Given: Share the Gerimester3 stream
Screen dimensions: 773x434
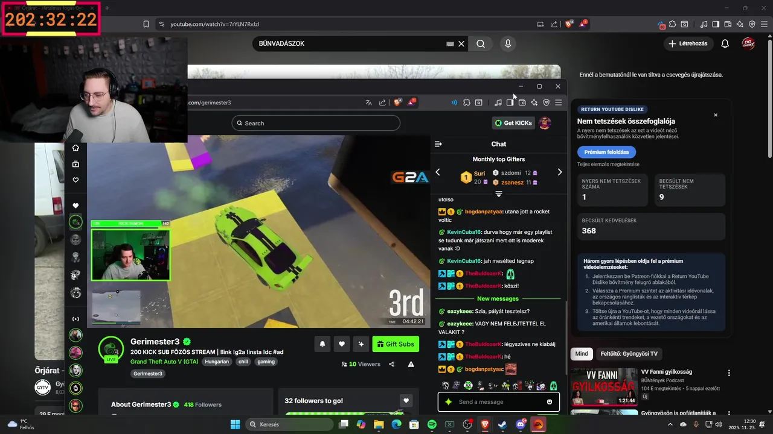Looking at the screenshot, I should [392, 364].
